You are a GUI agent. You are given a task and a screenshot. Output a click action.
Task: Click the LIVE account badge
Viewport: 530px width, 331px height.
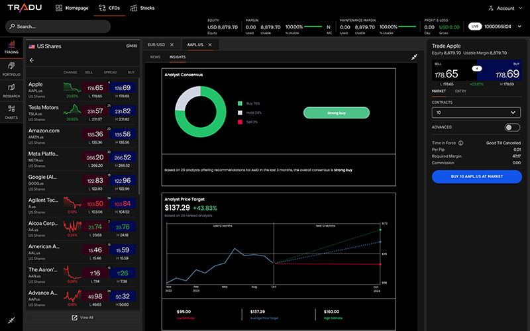474,26
